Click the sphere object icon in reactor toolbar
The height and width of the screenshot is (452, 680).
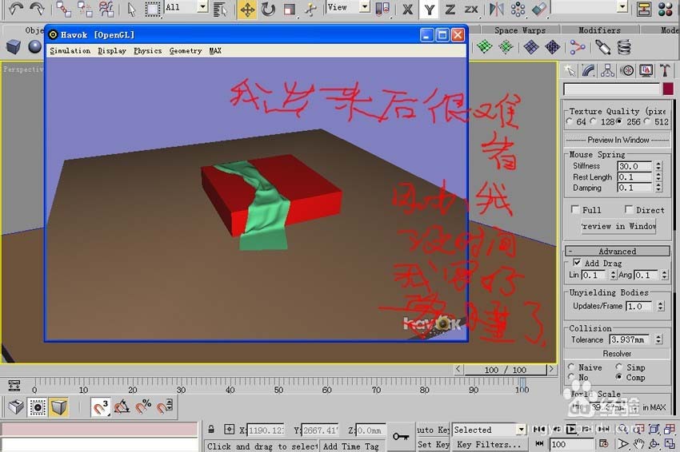pyautogui.click(x=34, y=47)
